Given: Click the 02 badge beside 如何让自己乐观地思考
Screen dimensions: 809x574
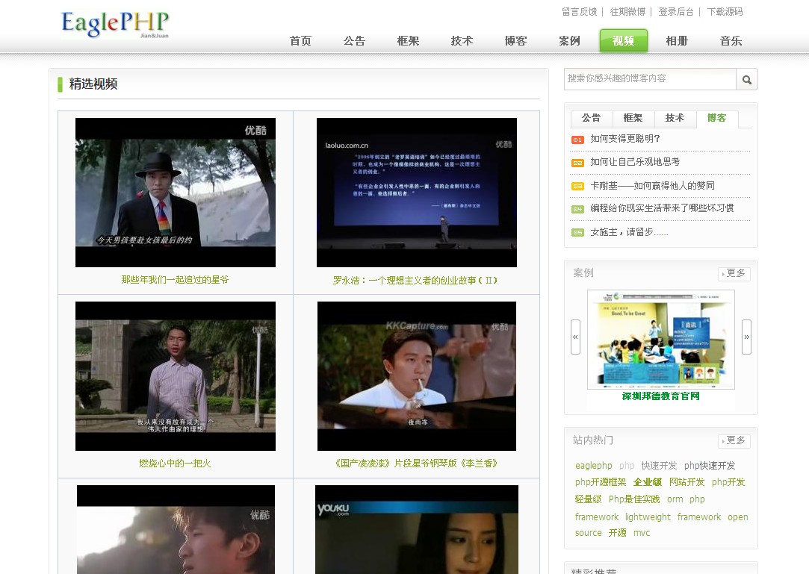Looking at the screenshot, I should point(577,163).
